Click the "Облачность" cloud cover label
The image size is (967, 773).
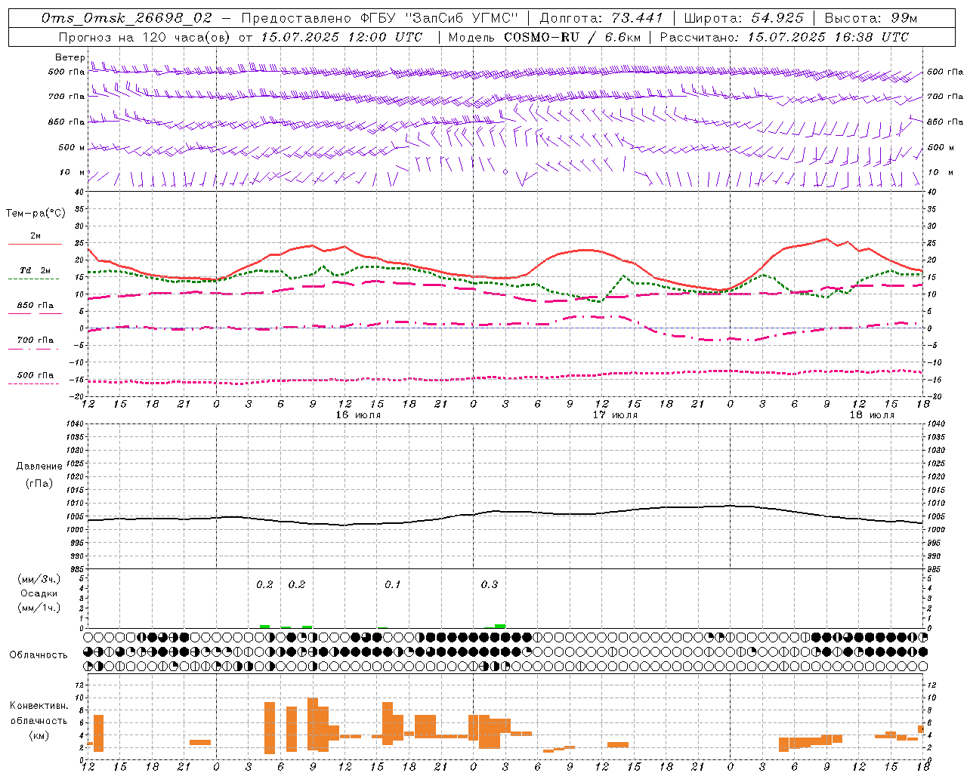pos(39,654)
